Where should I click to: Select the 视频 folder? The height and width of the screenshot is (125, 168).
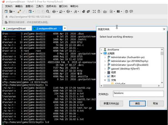pos(113,72)
